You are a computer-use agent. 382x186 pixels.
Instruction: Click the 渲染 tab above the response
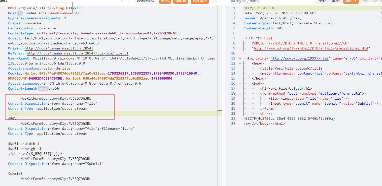(335, 1)
